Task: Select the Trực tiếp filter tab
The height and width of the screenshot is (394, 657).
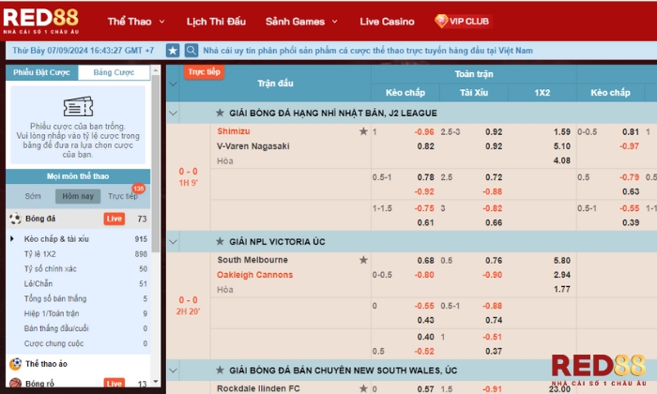Action: (123, 196)
